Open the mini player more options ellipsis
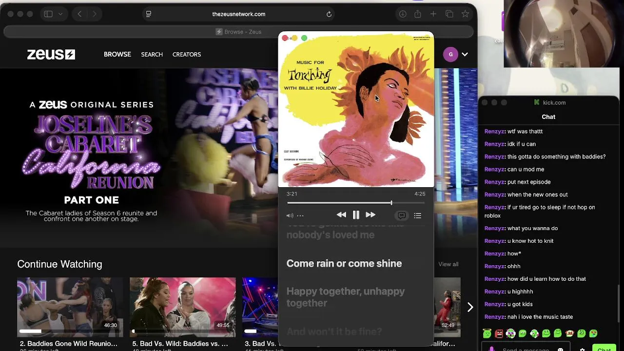This screenshot has height=351, width=624. pos(300,215)
